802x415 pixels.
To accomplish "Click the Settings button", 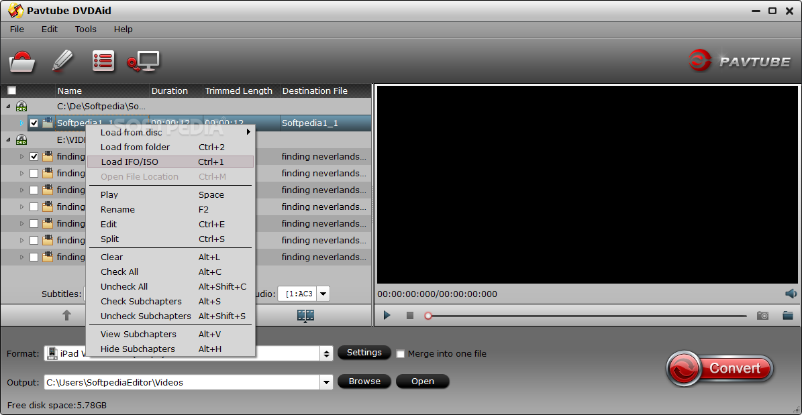I will 364,353.
